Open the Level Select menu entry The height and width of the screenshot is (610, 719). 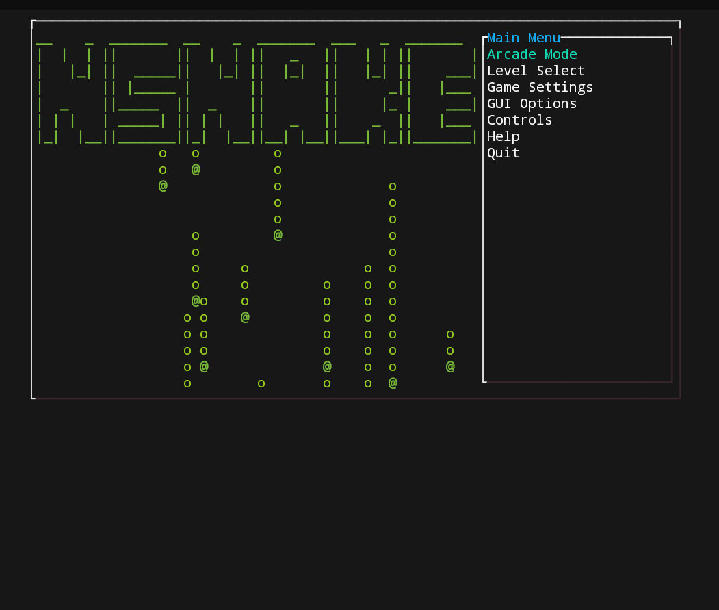click(x=536, y=71)
